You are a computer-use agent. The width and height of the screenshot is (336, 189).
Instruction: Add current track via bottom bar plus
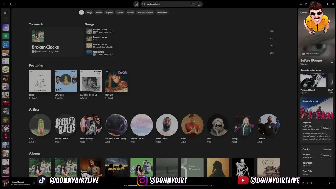(34, 183)
